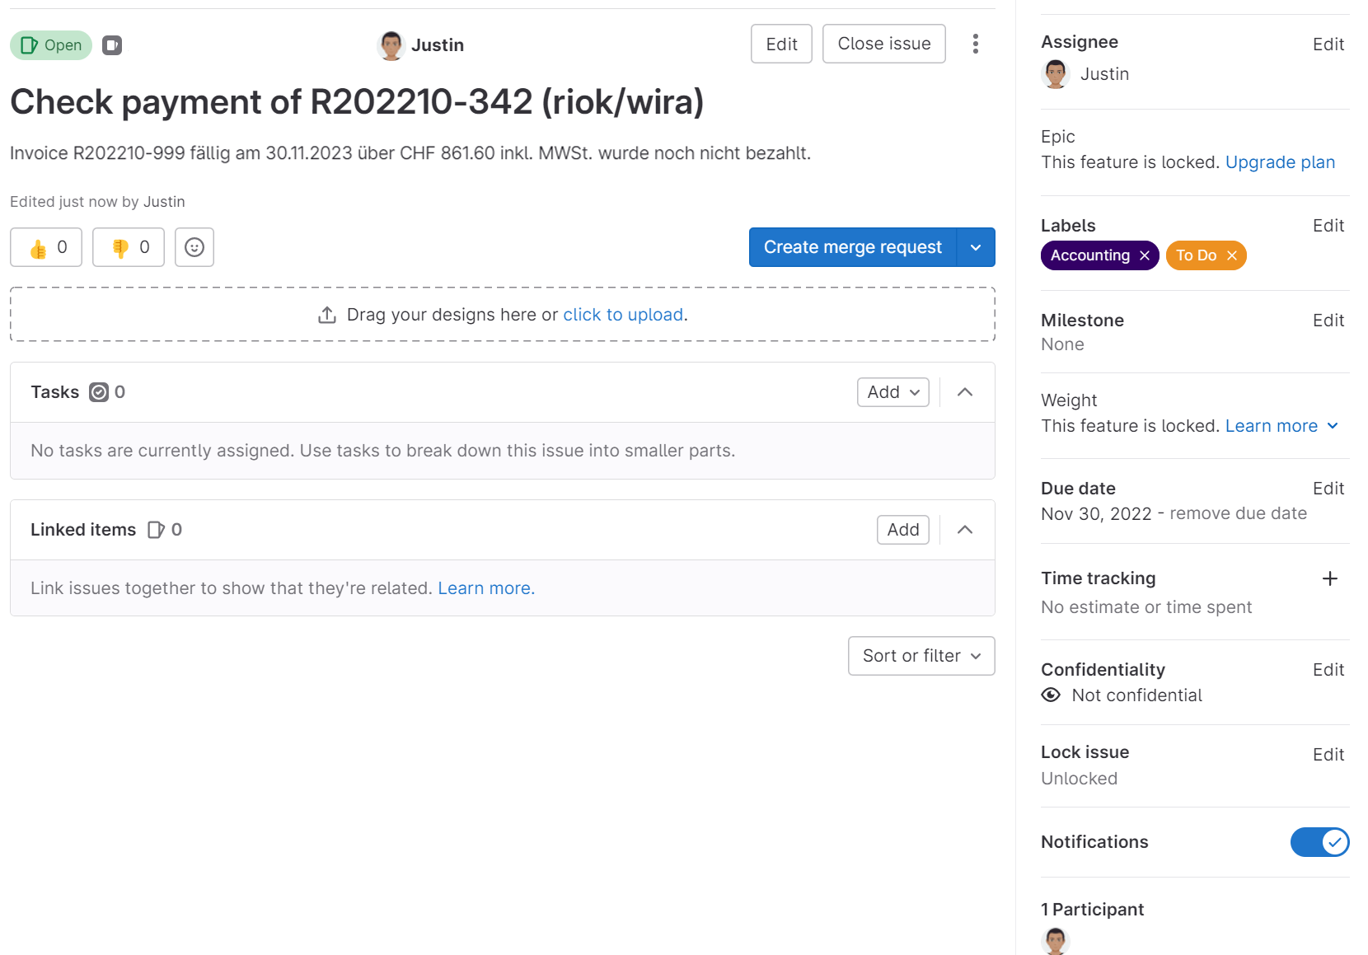
Task: Collapse the Tasks section
Action: [x=965, y=392]
